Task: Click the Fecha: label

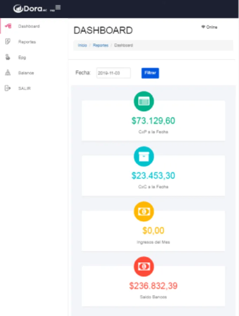Action: pos(83,73)
